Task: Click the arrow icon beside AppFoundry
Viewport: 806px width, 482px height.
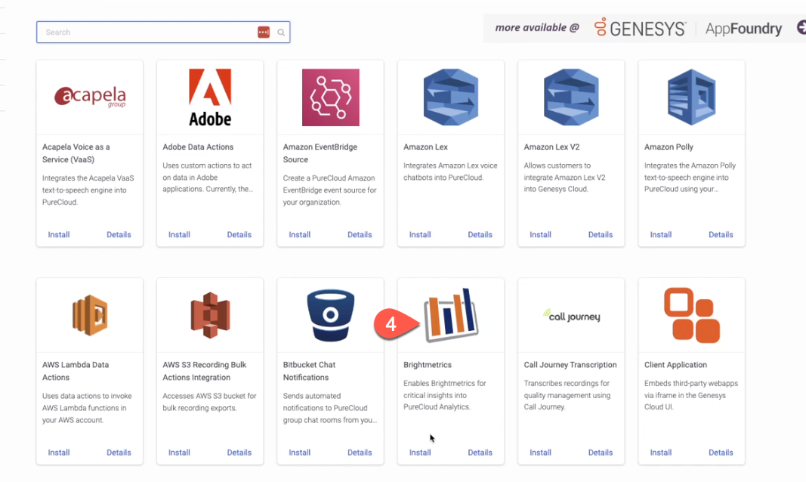Action: [x=801, y=28]
